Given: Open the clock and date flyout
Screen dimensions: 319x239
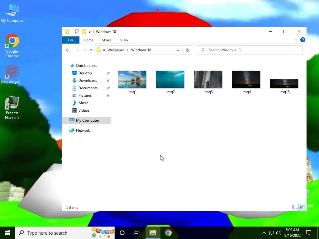Looking at the screenshot, I should pos(292,233).
